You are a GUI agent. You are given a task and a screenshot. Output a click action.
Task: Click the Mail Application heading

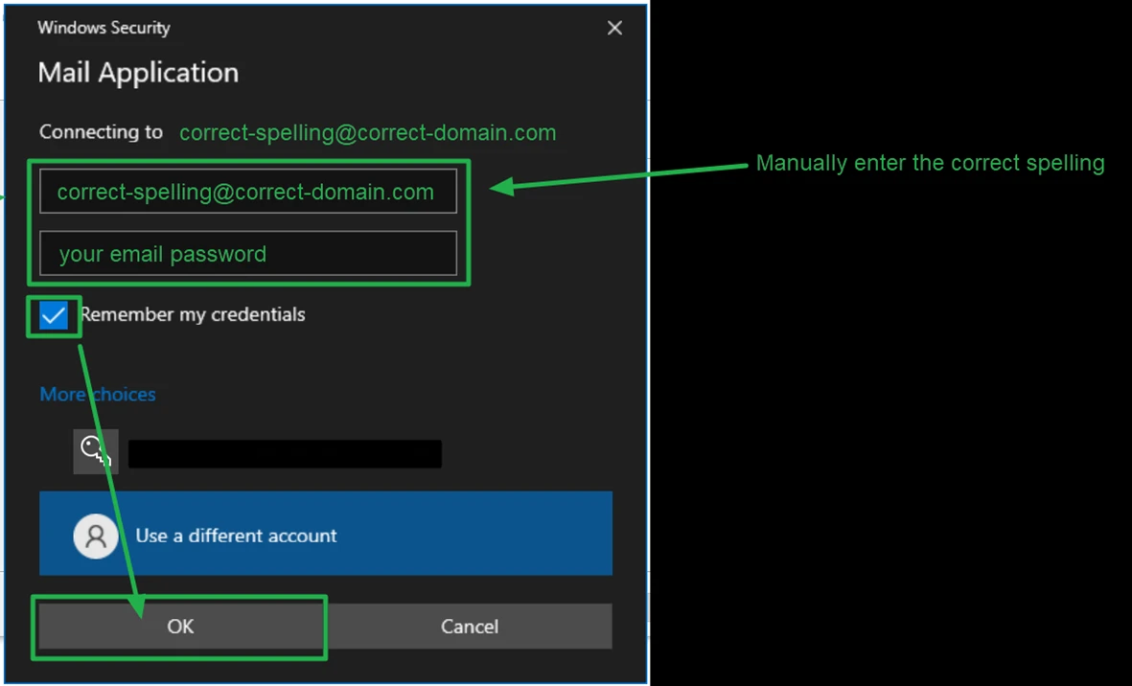(138, 73)
